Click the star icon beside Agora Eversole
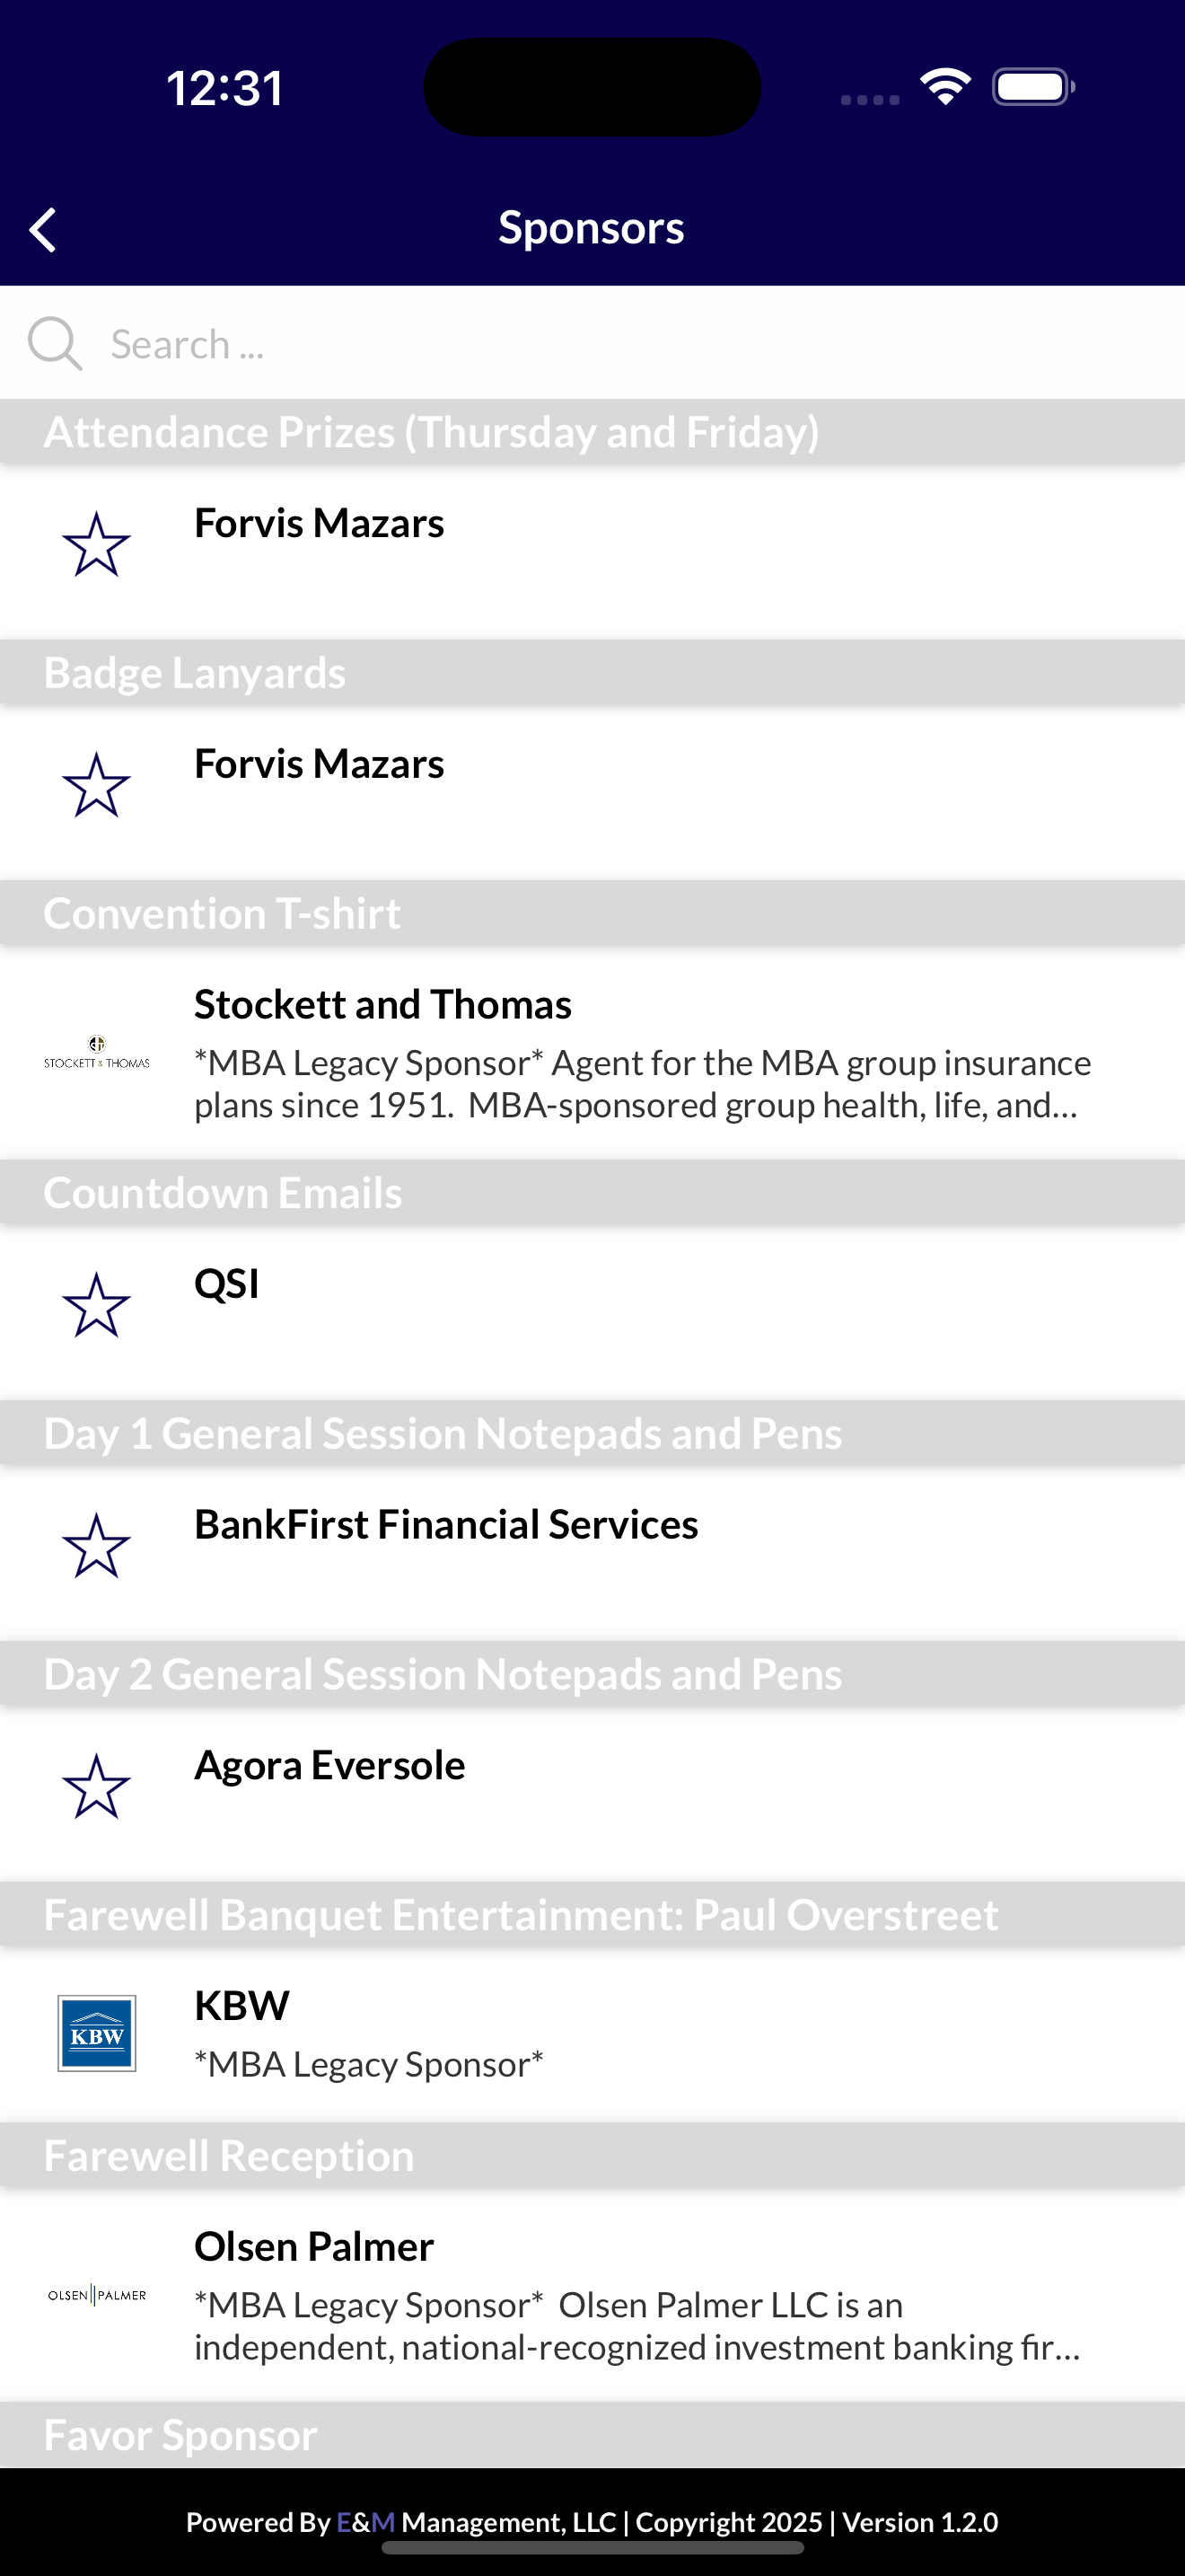This screenshot has height=2576, width=1185. click(x=97, y=1787)
